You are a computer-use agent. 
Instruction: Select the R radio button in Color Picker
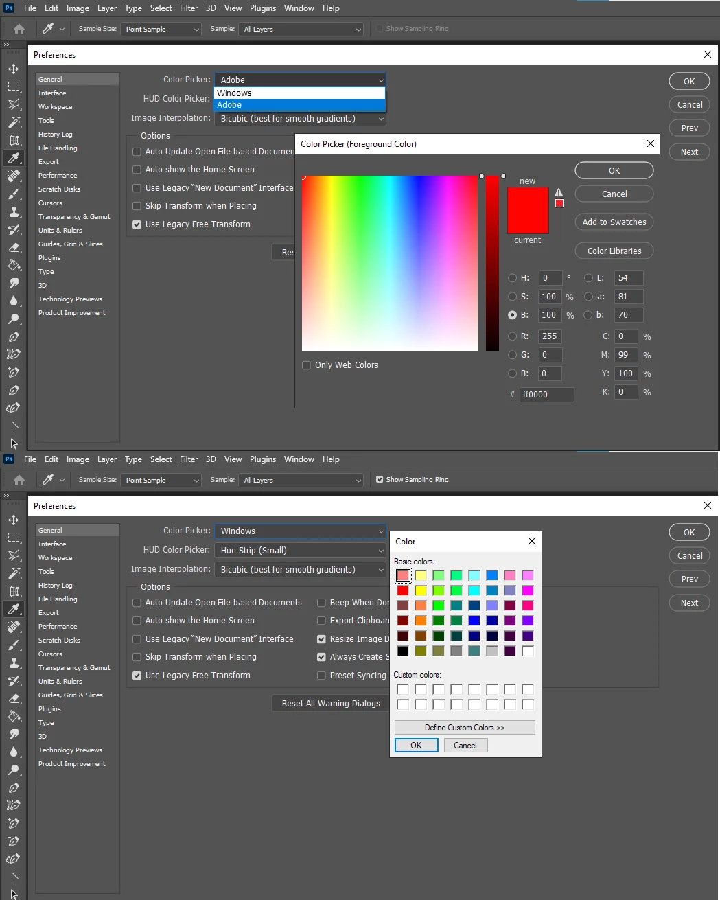[x=512, y=336]
